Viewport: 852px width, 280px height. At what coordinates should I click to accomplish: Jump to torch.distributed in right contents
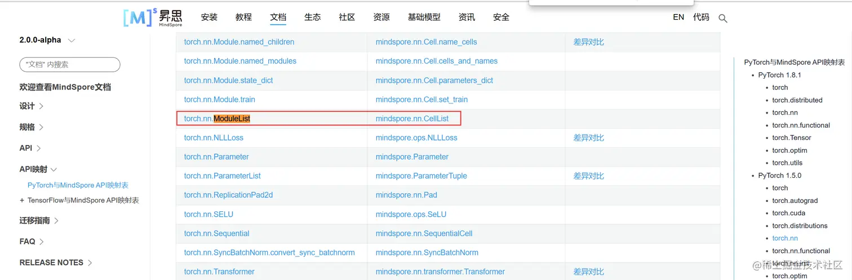[x=797, y=100]
